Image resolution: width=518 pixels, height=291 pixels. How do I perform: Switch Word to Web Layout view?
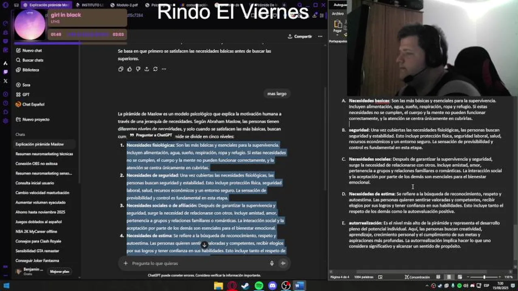tap(459, 277)
